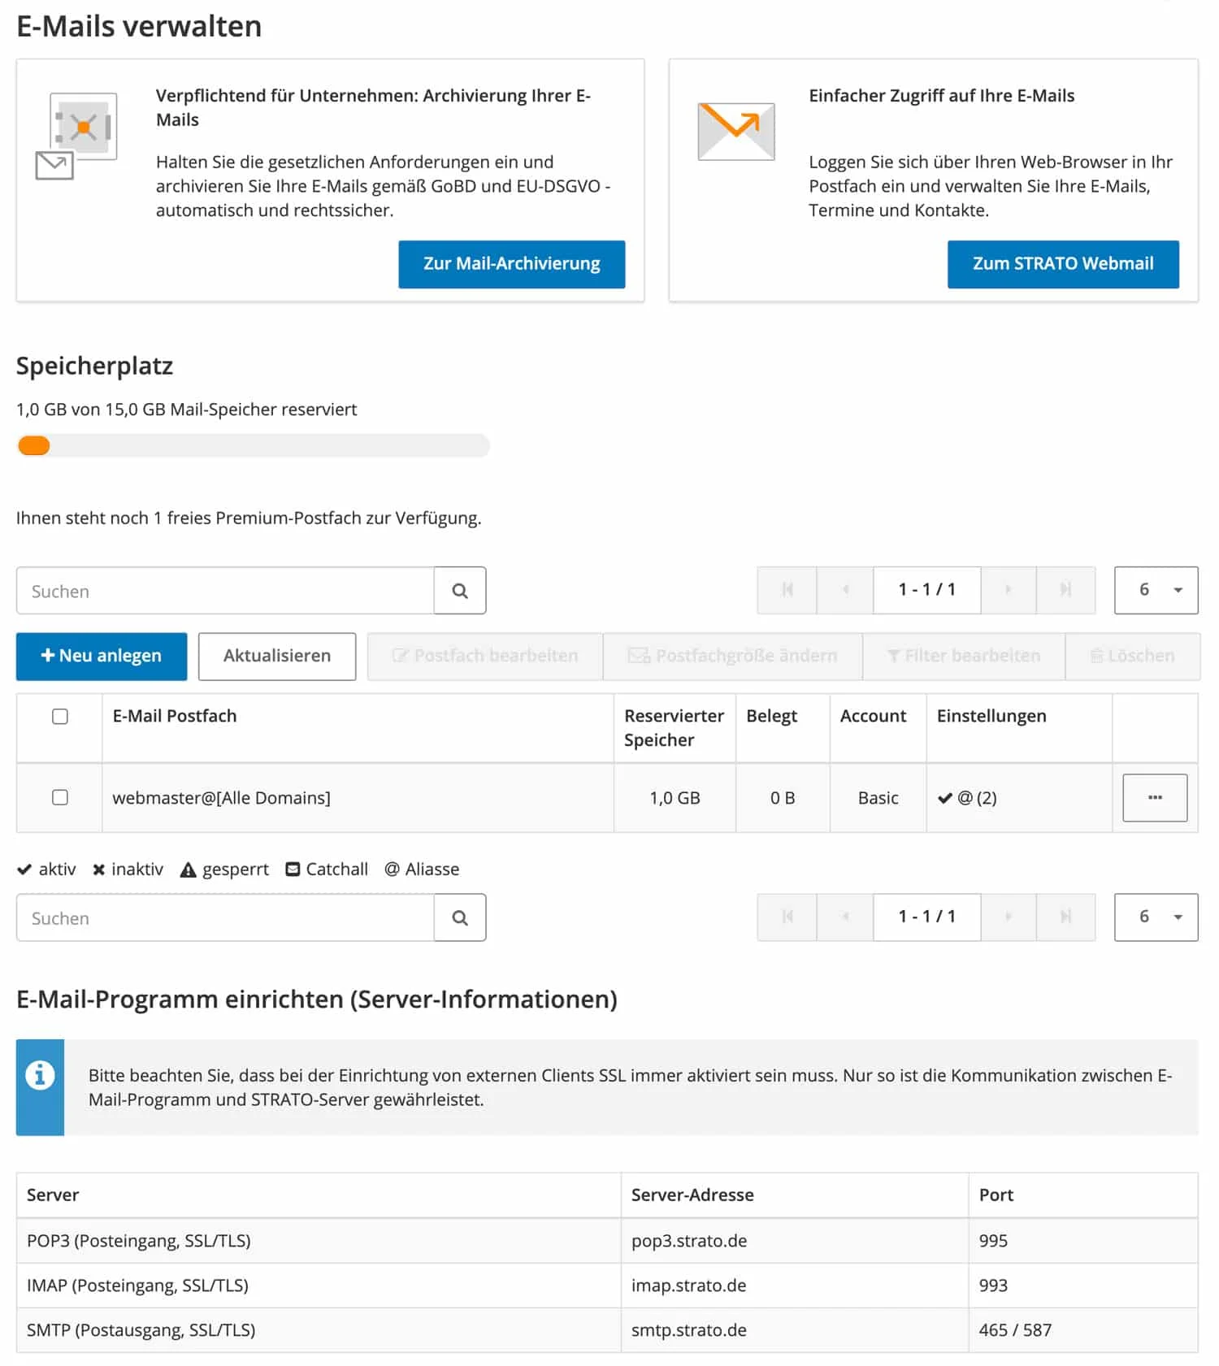Image resolution: width=1219 pixels, height=1366 pixels.
Task: Jump to the last page using pagination icon
Action: 1065,591
